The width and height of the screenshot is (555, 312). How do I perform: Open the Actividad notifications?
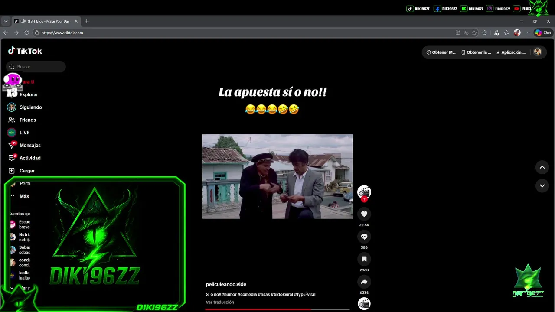click(x=24, y=158)
